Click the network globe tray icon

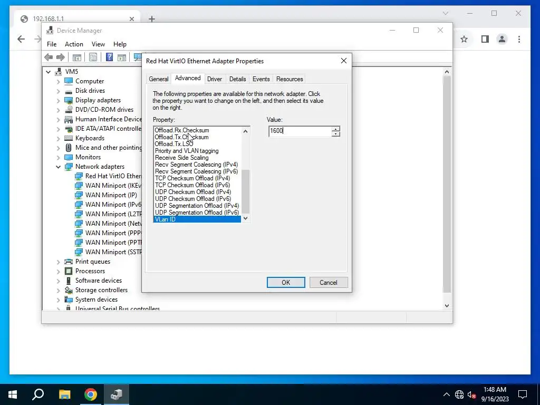tap(459, 394)
